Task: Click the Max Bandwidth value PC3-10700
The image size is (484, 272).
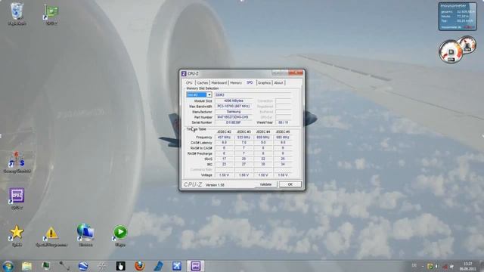Action: point(234,106)
